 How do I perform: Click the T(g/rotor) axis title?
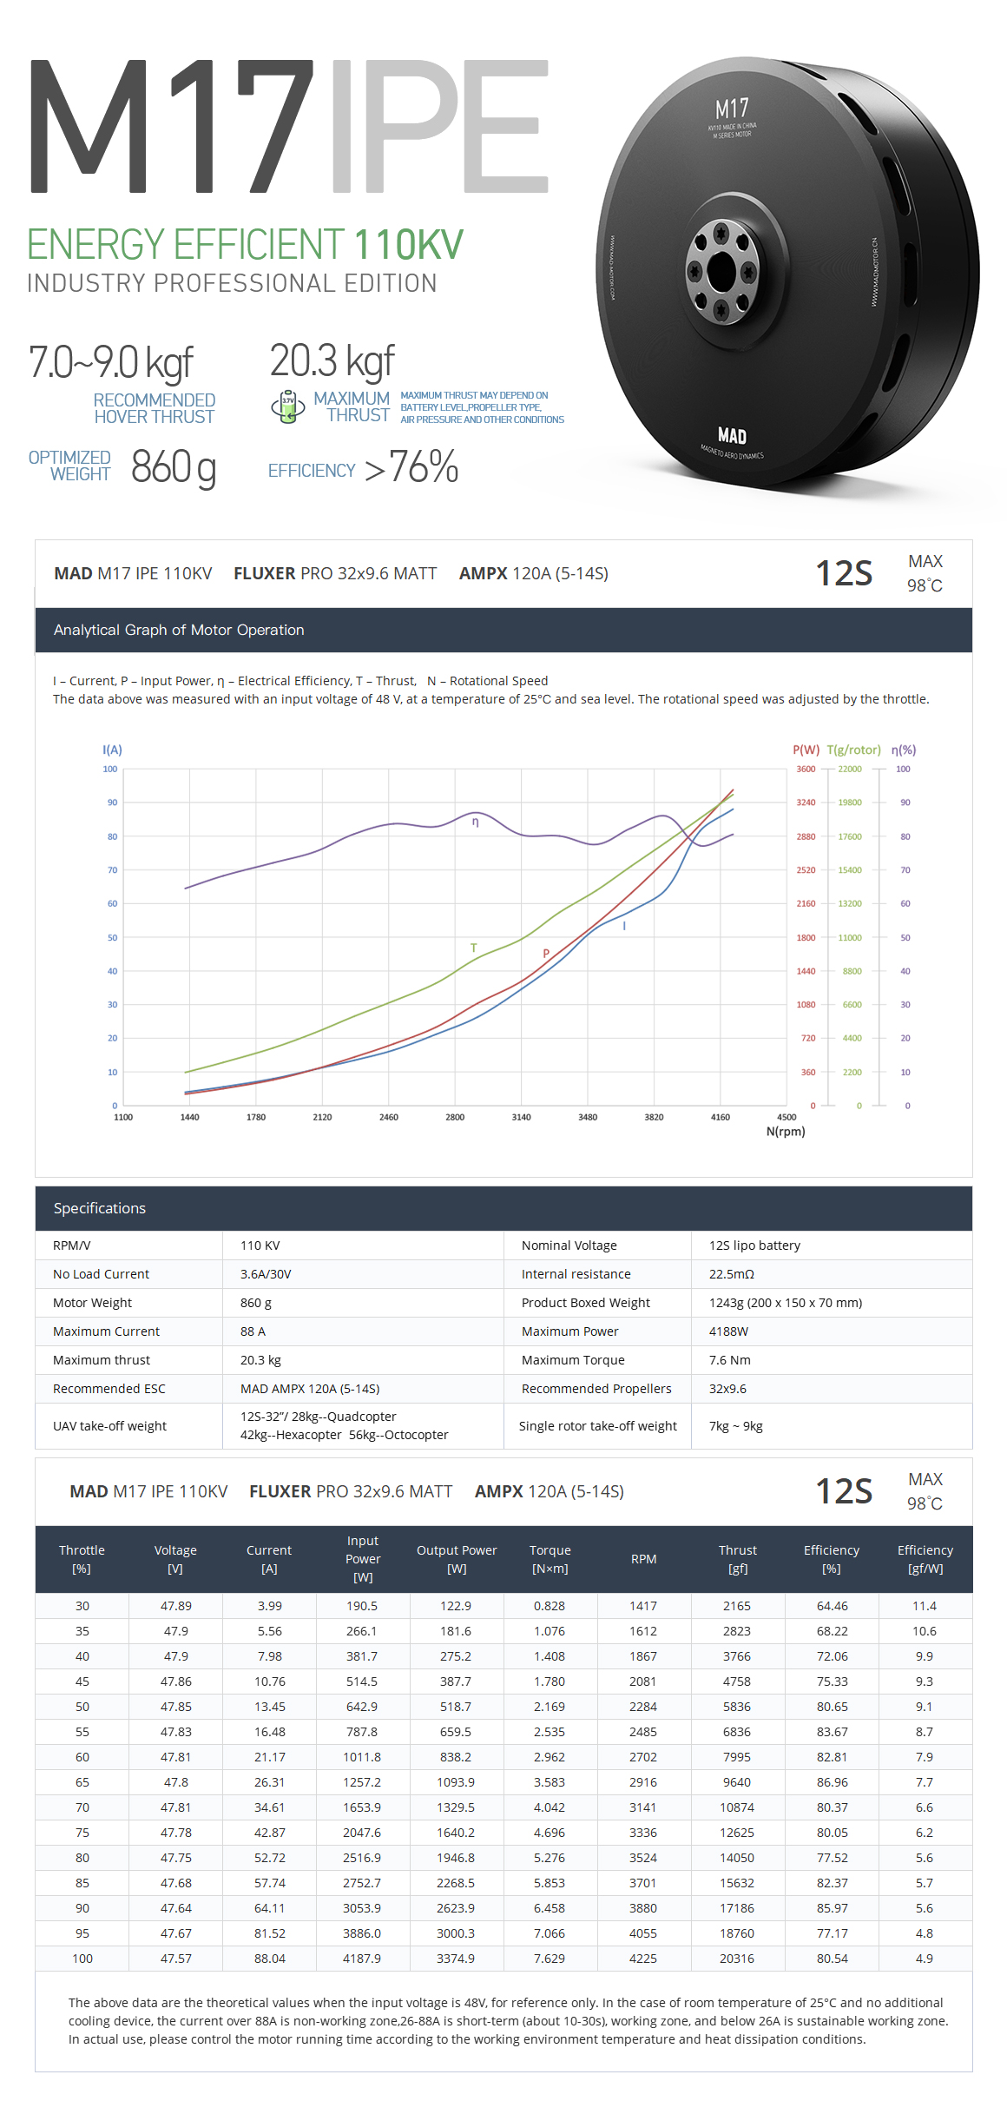pos(853,750)
